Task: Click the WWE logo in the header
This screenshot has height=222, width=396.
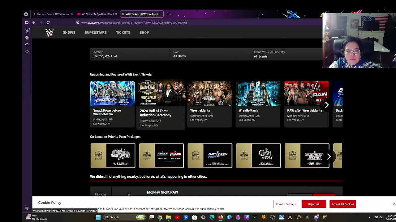Action: click(x=49, y=32)
